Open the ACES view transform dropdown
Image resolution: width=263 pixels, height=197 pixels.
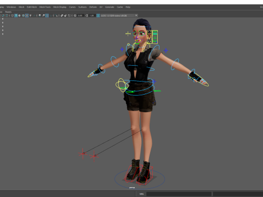119,15
